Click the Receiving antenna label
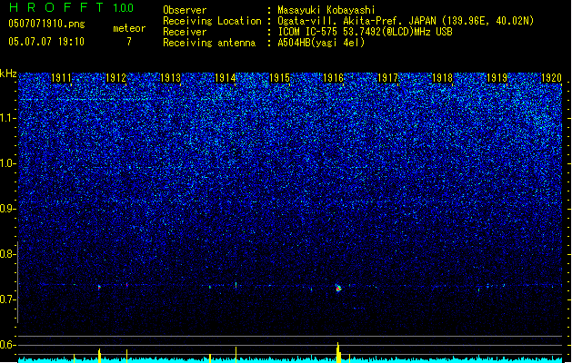The width and height of the screenshot is (572, 363). tap(209, 43)
